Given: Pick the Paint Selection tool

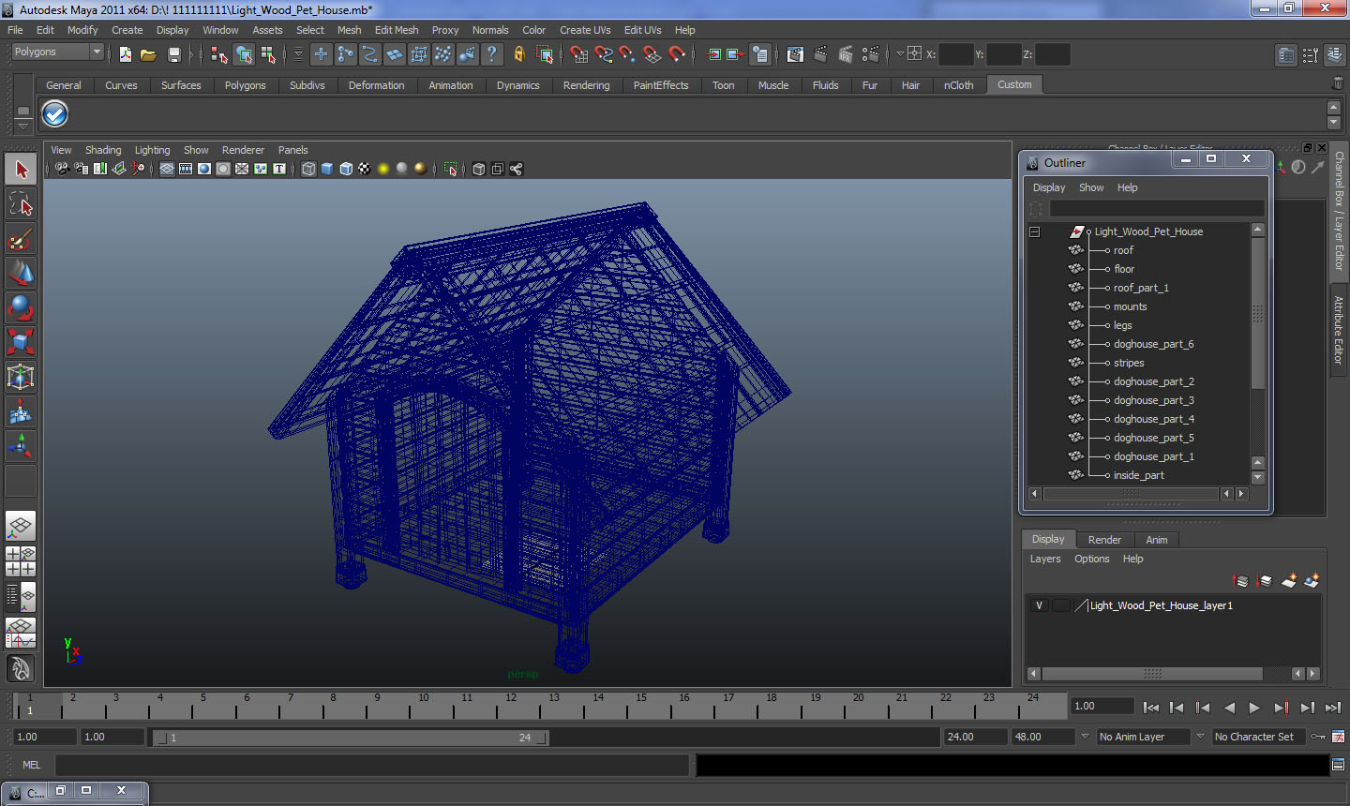Looking at the screenshot, I should pos(21,239).
